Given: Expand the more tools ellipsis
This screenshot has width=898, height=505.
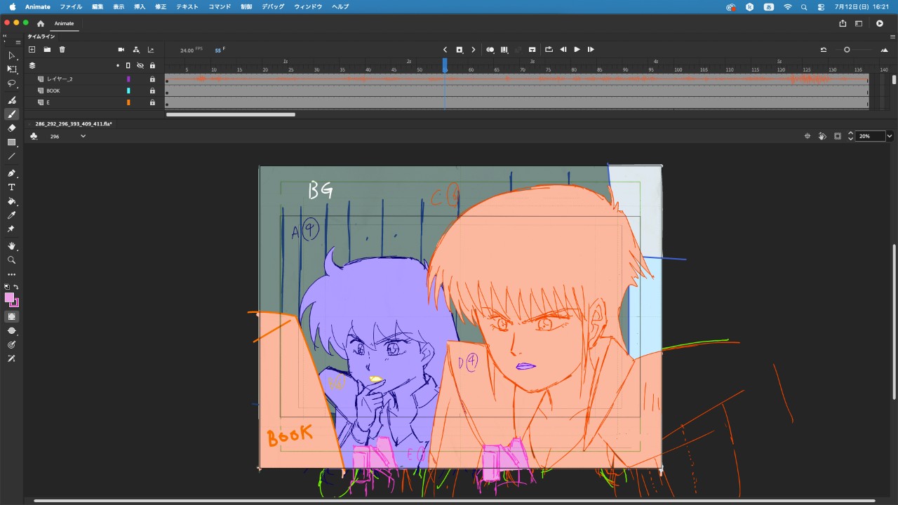Looking at the screenshot, I should 11,274.
